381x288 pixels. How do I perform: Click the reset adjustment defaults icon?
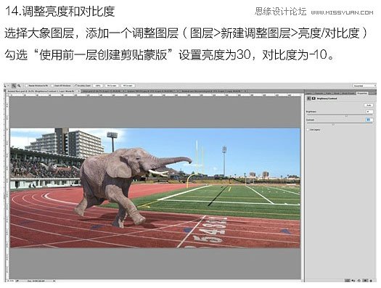pos(360,281)
